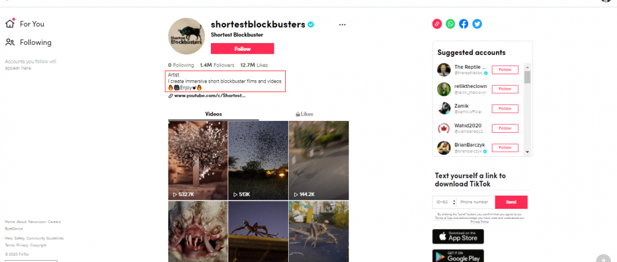Select the Videos tab

point(214,114)
